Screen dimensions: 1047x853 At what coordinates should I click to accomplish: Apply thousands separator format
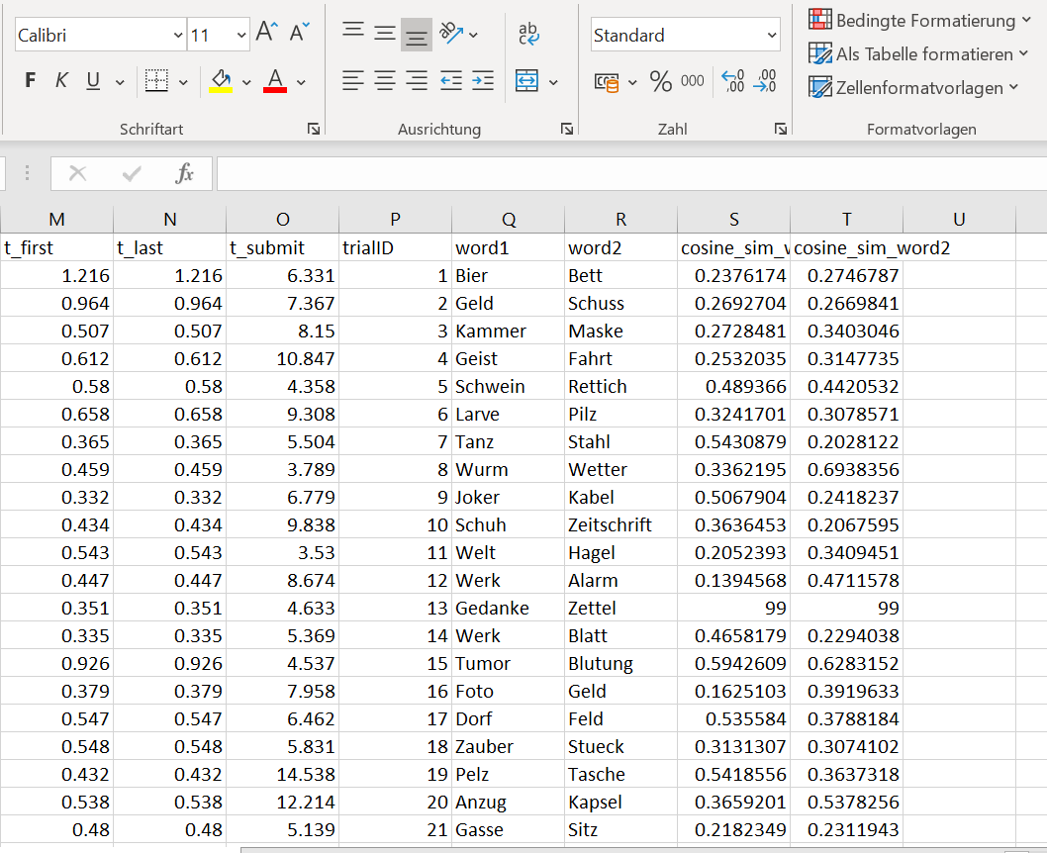point(693,81)
